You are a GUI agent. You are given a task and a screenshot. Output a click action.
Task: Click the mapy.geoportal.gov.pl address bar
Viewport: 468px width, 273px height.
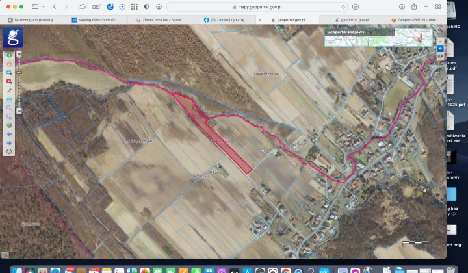pyautogui.click(x=257, y=7)
